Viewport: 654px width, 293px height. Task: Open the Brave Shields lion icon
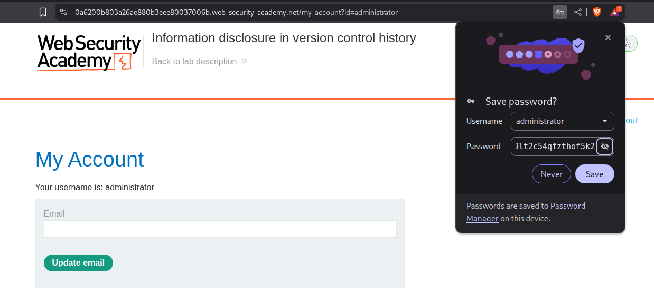(597, 12)
